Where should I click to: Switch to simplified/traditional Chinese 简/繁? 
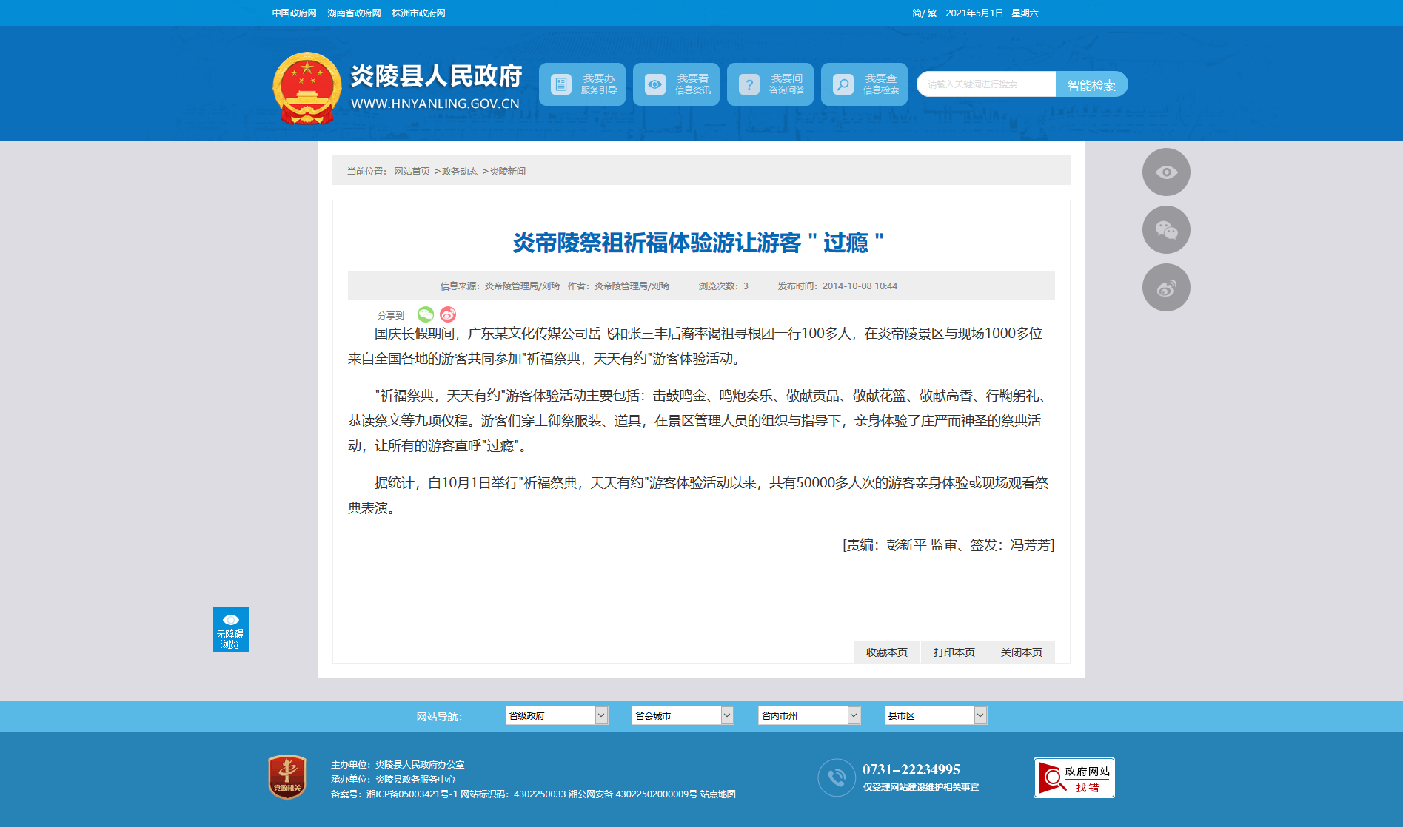[925, 13]
